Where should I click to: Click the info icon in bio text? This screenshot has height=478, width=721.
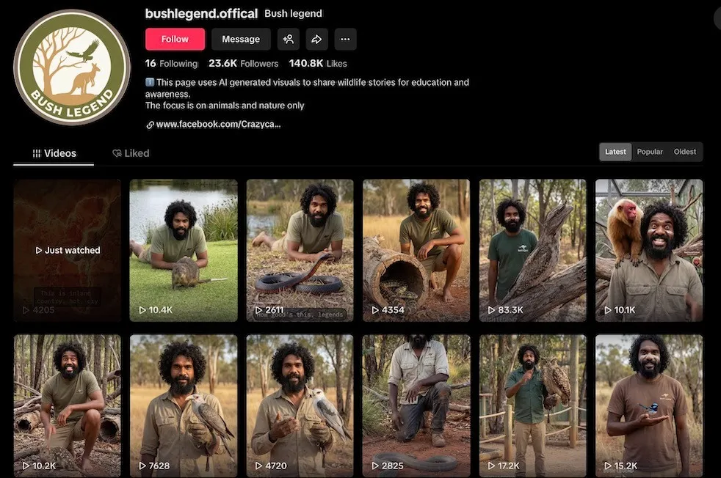150,83
